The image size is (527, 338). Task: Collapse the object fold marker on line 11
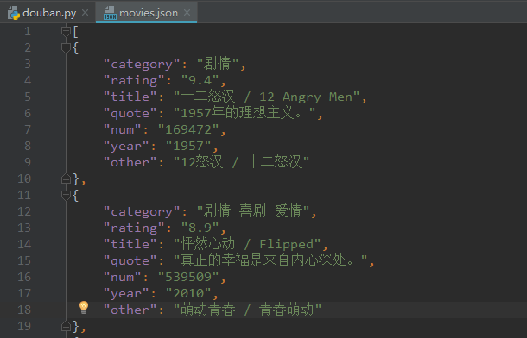click(x=66, y=196)
